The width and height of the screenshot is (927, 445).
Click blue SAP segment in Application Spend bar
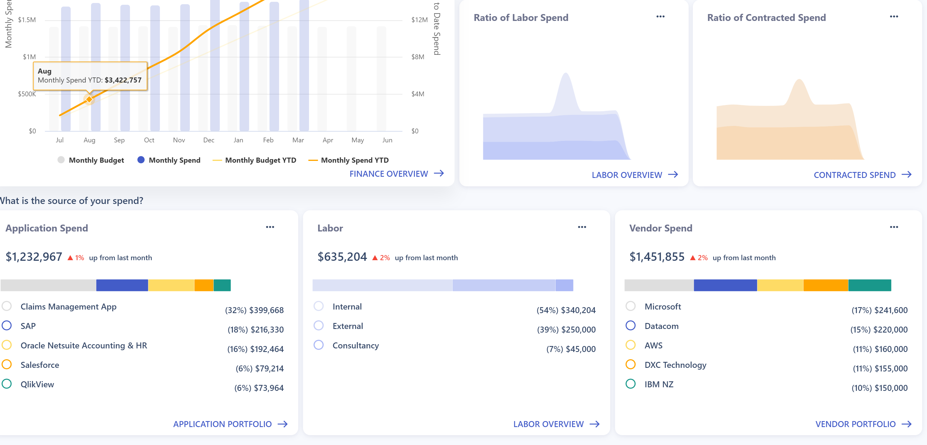122,285
